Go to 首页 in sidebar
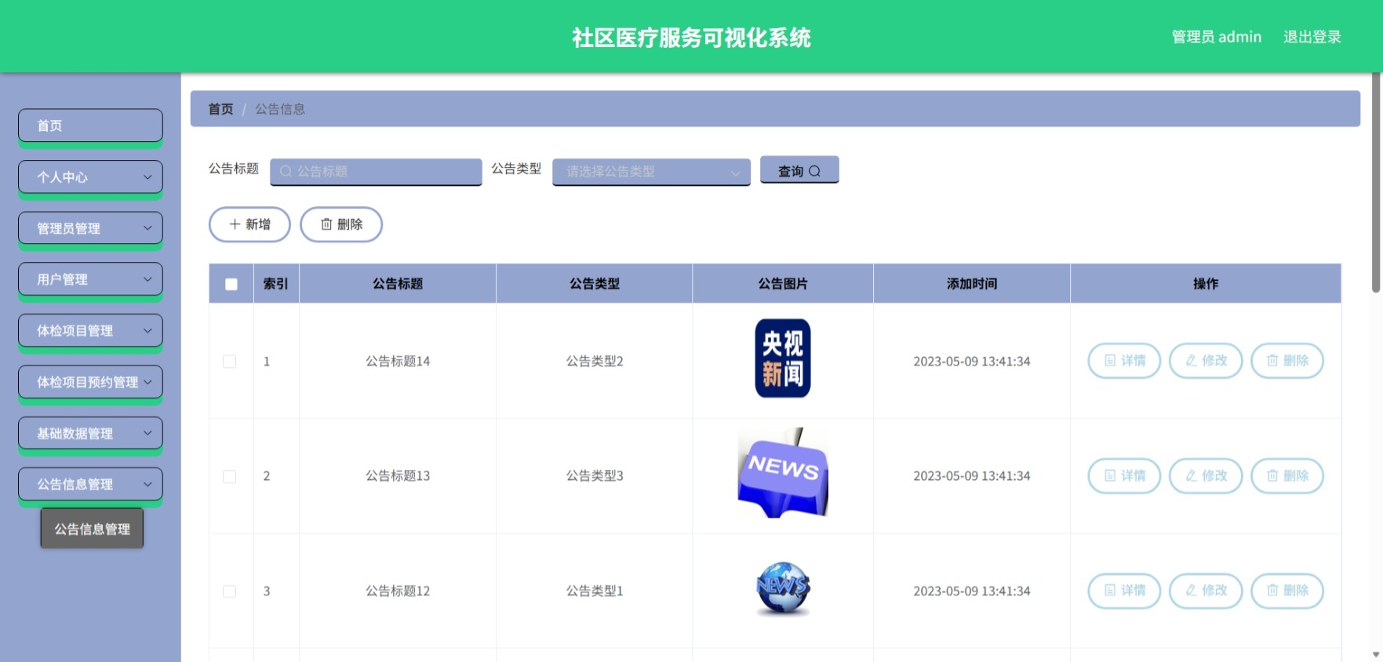 (x=90, y=125)
